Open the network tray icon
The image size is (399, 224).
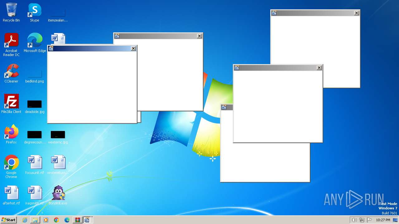(x=362, y=220)
